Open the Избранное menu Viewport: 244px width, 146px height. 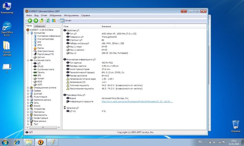55,16
